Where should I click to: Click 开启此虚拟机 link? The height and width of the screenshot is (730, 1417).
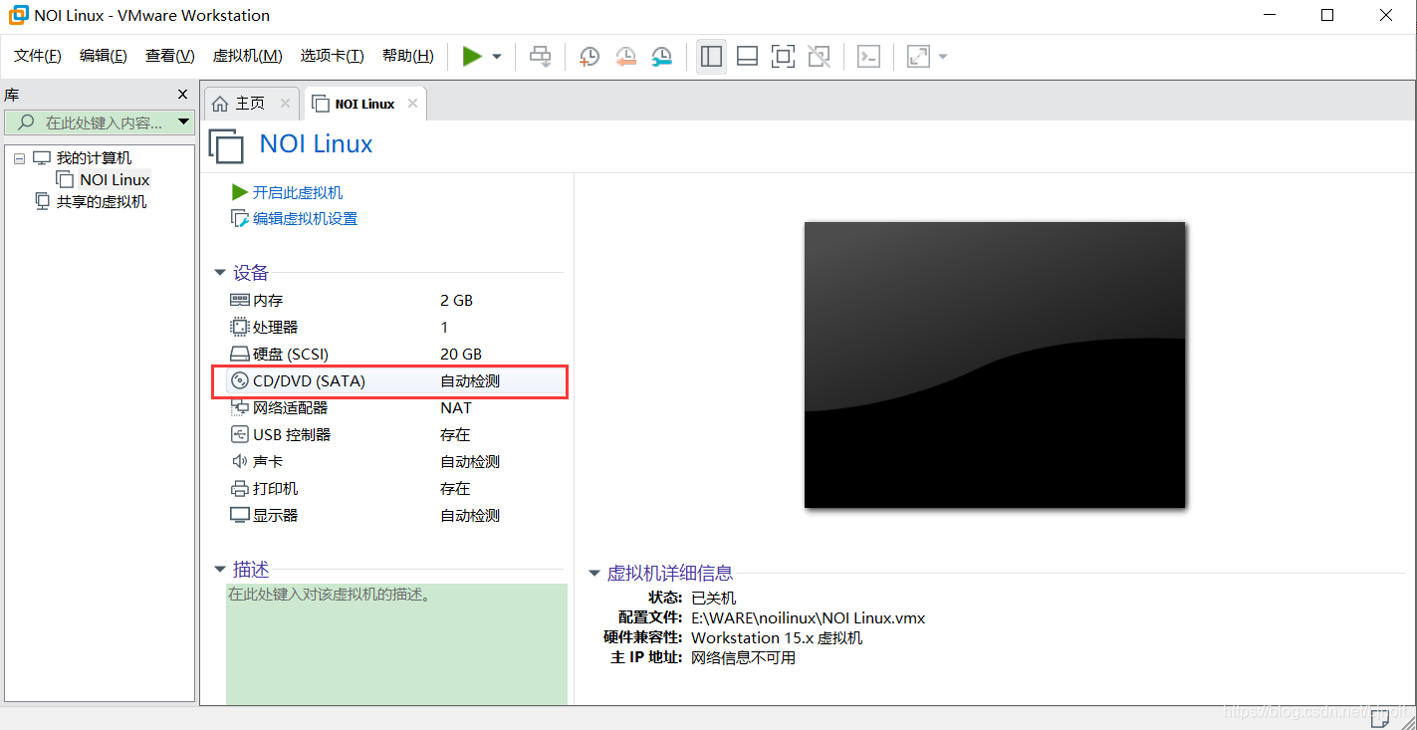tap(297, 192)
